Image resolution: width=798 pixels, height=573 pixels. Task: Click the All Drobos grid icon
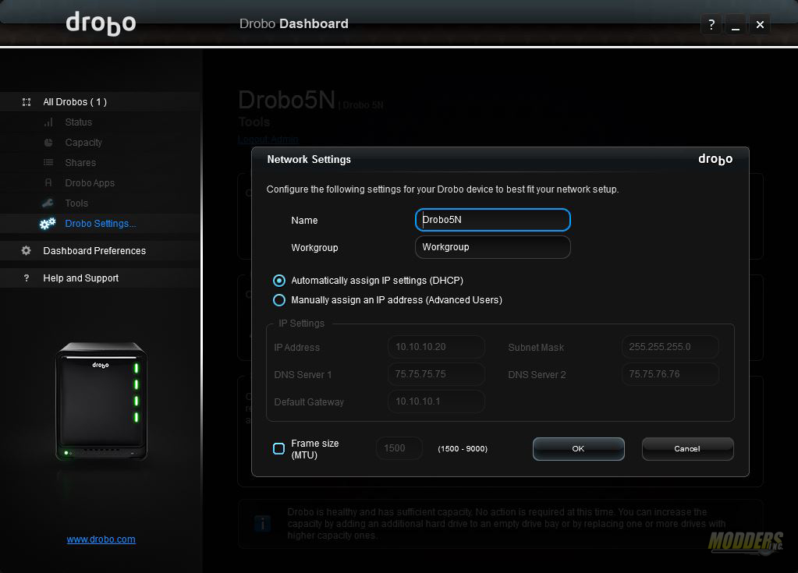(27, 102)
